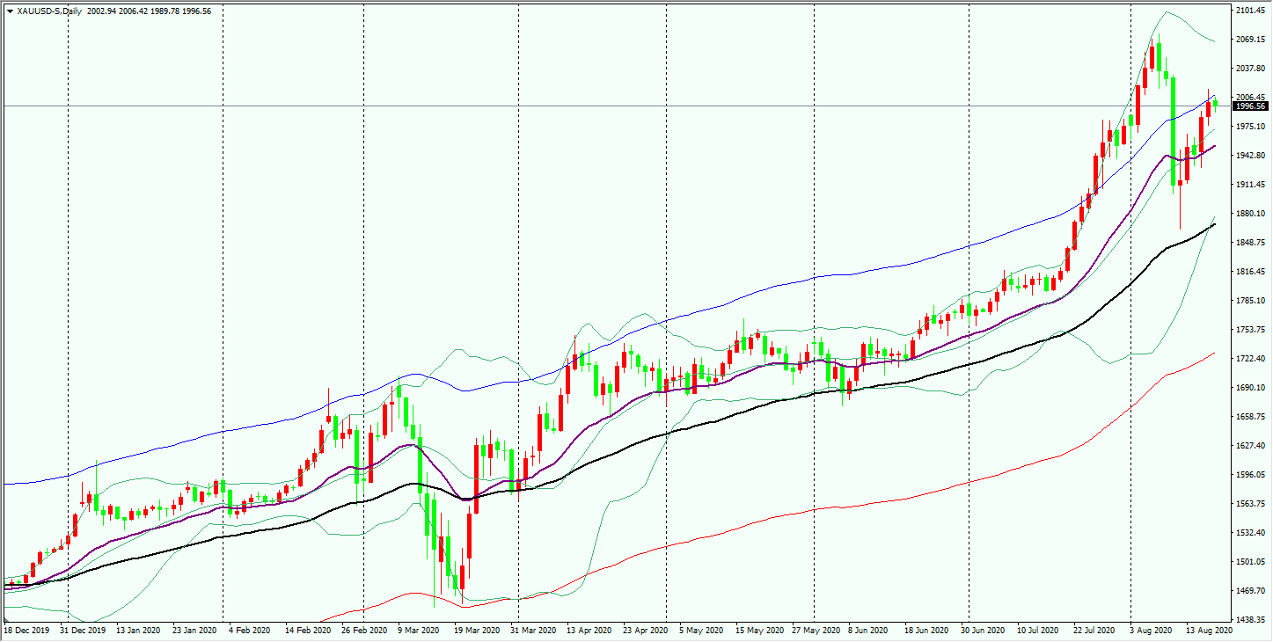
Task: Click the 15 May 2020 date label
Action: (x=758, y=631)
